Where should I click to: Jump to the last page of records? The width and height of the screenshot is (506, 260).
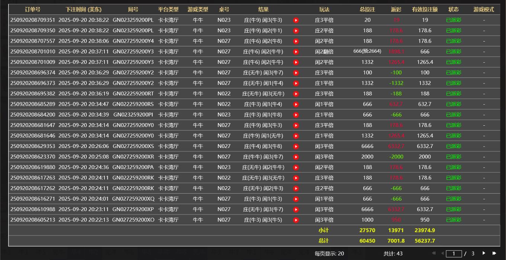(494, 253)
